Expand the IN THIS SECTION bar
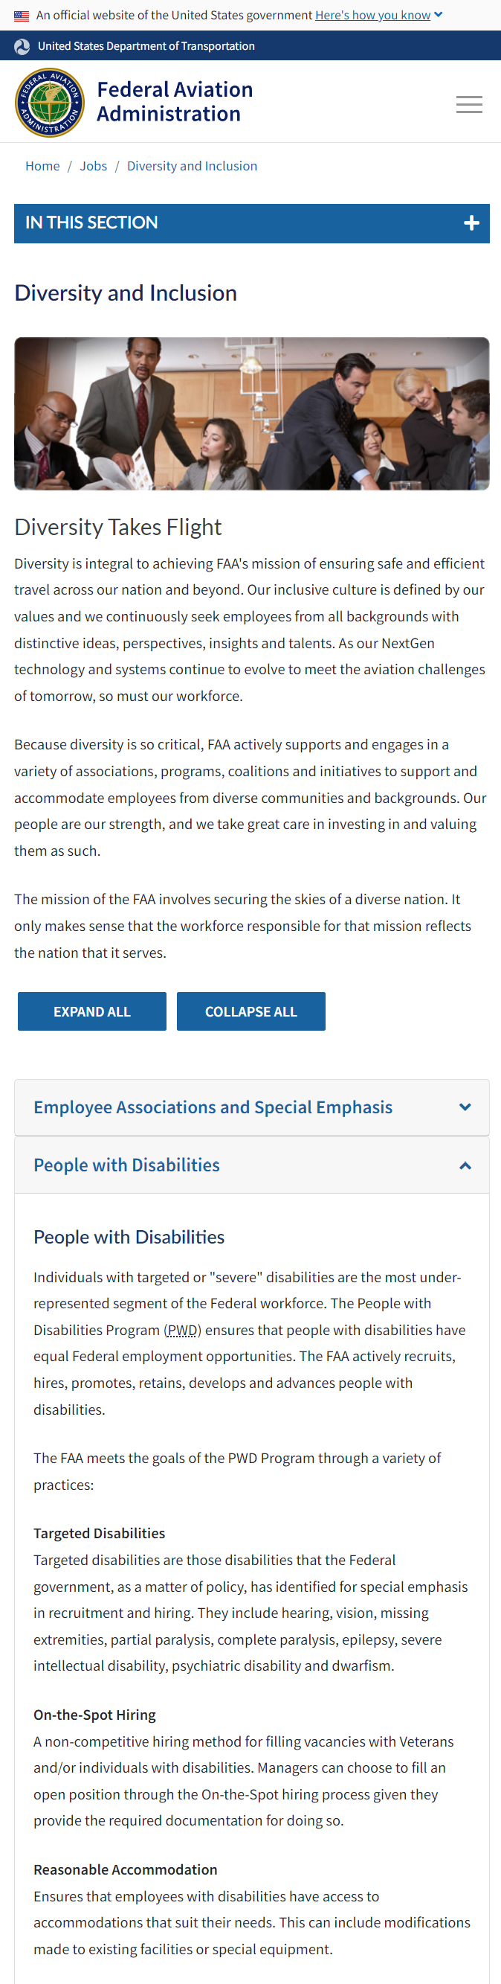 point(252,223)
